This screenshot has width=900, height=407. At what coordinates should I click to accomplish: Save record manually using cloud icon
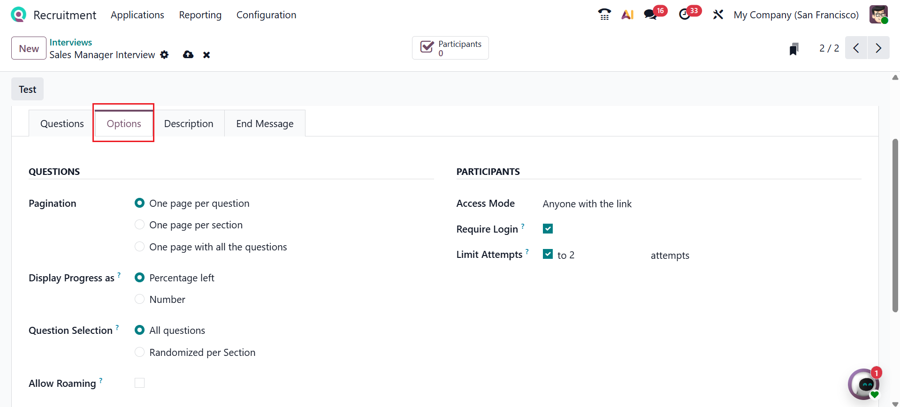[188, 55]
